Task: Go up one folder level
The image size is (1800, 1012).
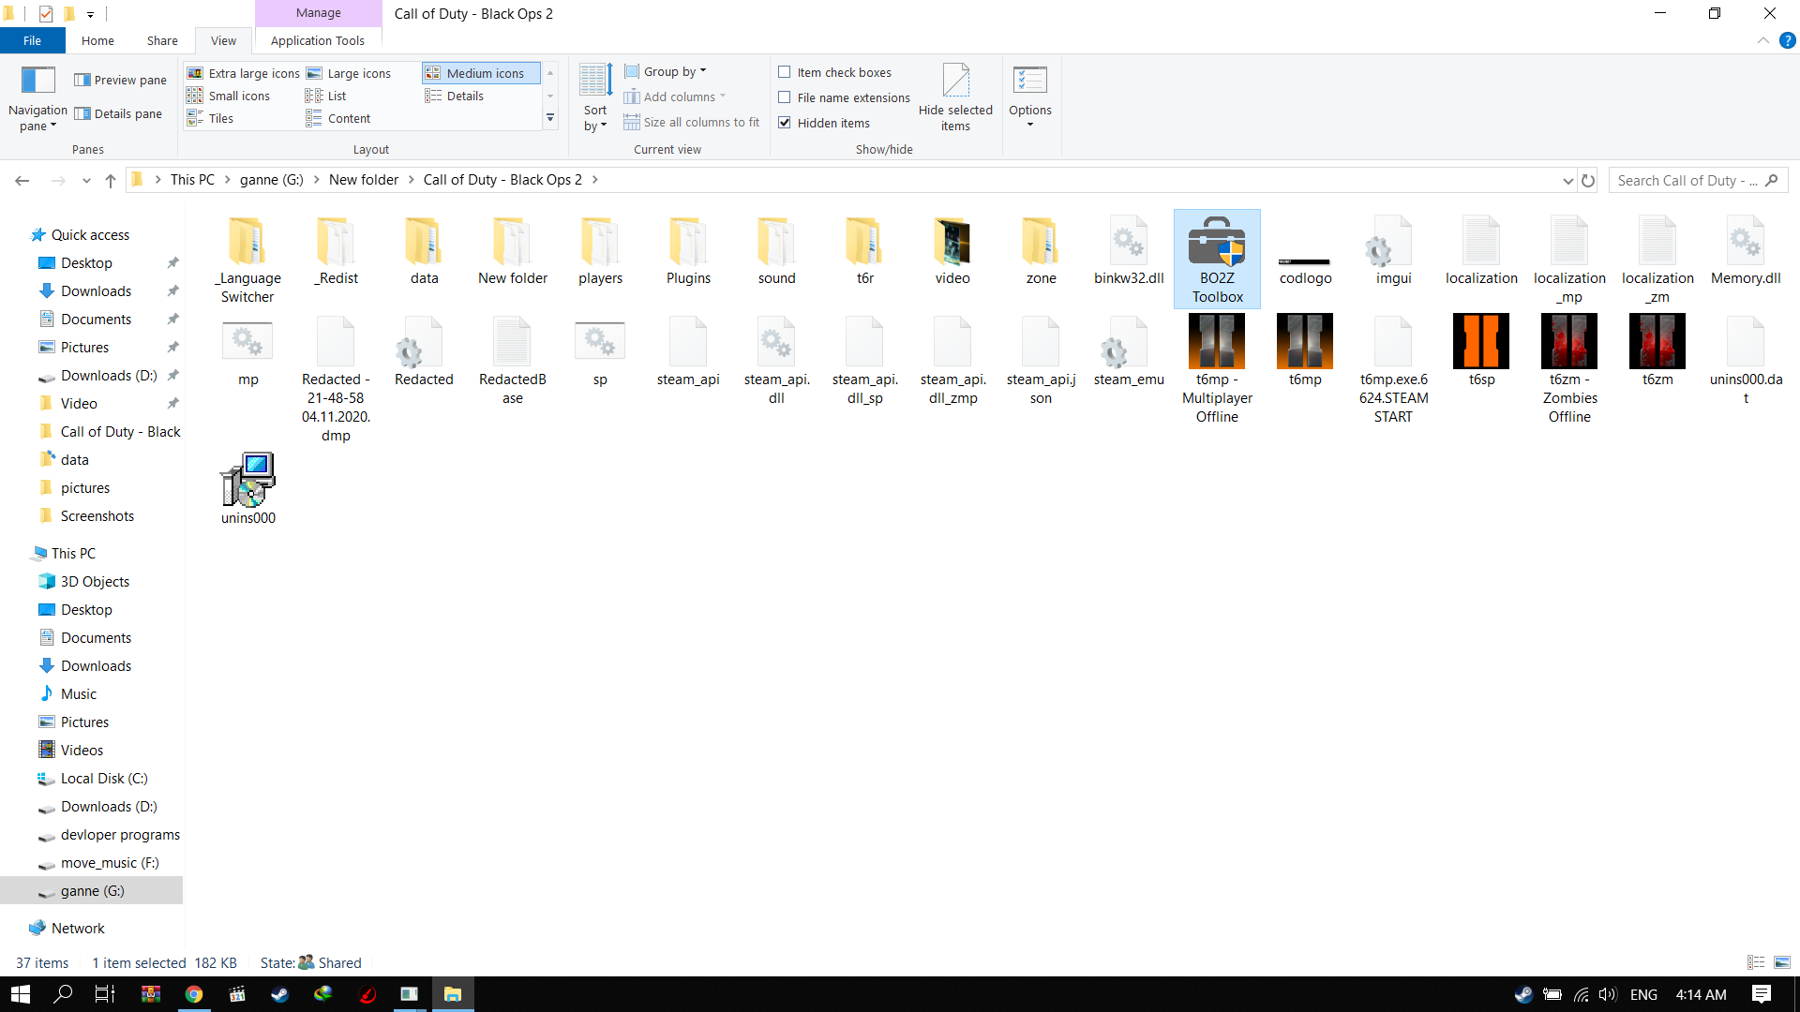Action: pos(111,181)
